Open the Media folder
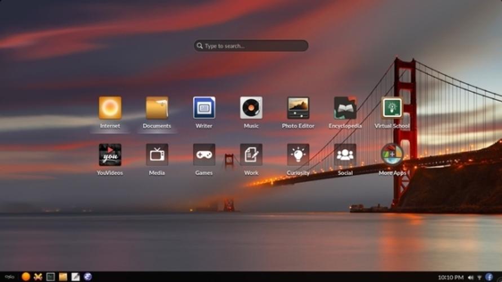502x282 pixels. 157,155
